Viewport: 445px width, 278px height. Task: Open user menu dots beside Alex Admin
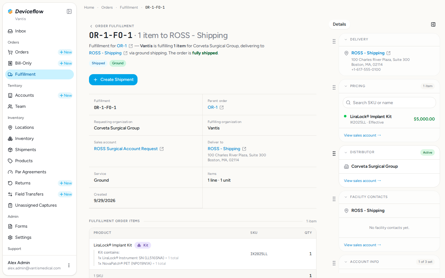[69, 265]
